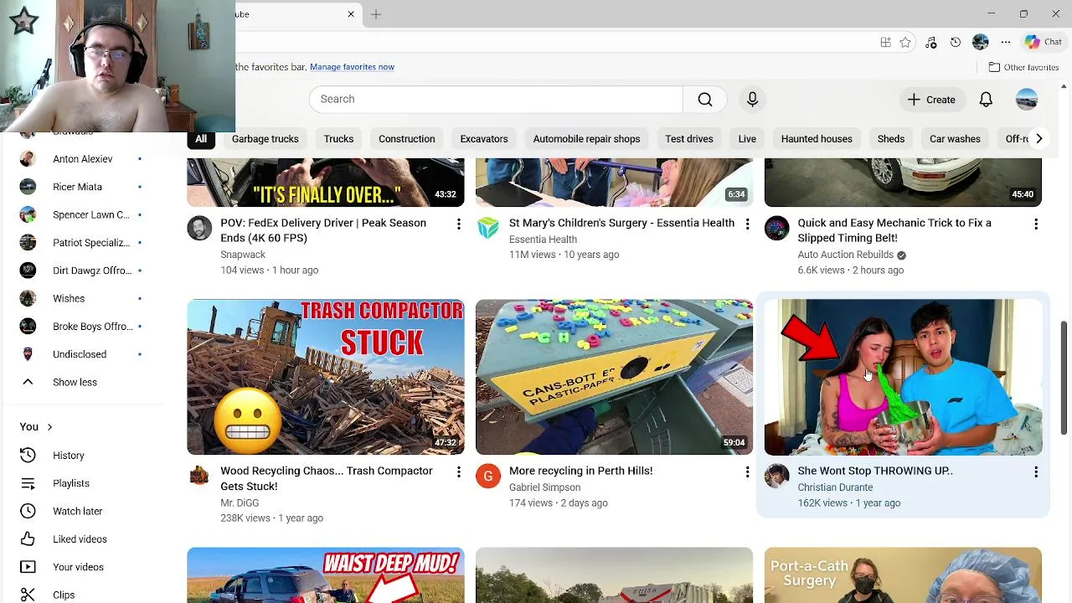Click into the YouTube Search field
Image resolution: width=1072 pixels, height=603 pixels.
click(496, 99)
